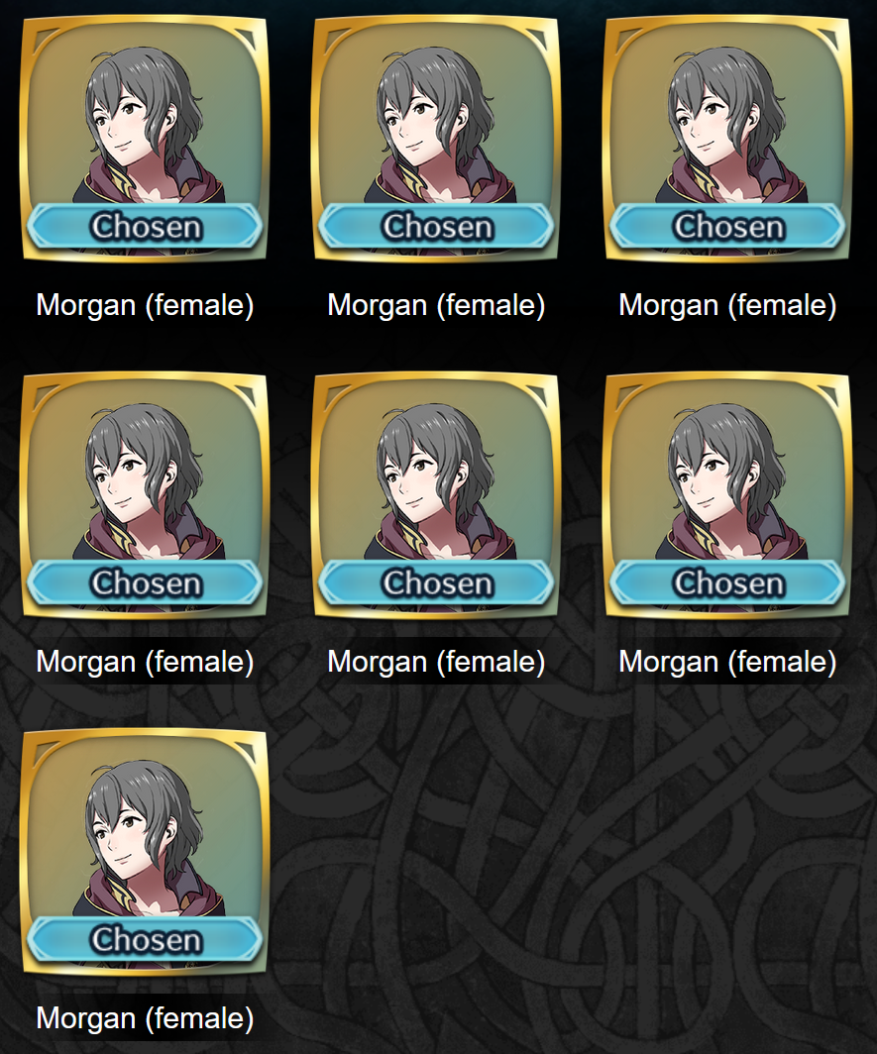This screenshot has width=877, height=1054.
Task: Select last Morgan portrait in second row
Action: [x=727, y=494]
